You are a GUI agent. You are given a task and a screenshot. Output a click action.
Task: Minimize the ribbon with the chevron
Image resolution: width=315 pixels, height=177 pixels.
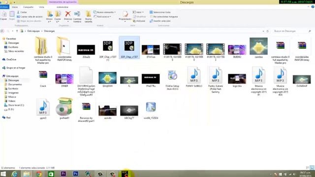(309, 7)
